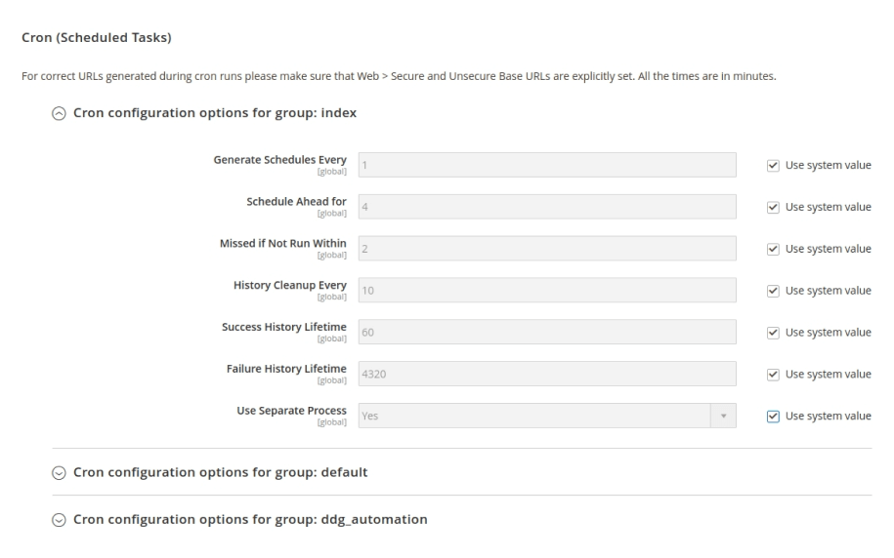Click the Cron configuration group: default heading
The height and width of the screenshot is (558, 894).
pyautogui.click(x=220, y=473)
